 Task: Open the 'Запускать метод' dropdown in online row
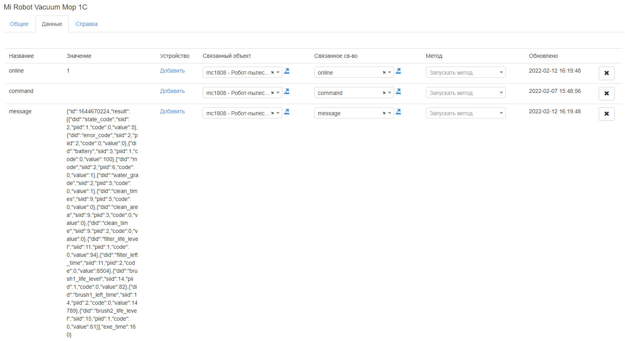coord(465,73)
